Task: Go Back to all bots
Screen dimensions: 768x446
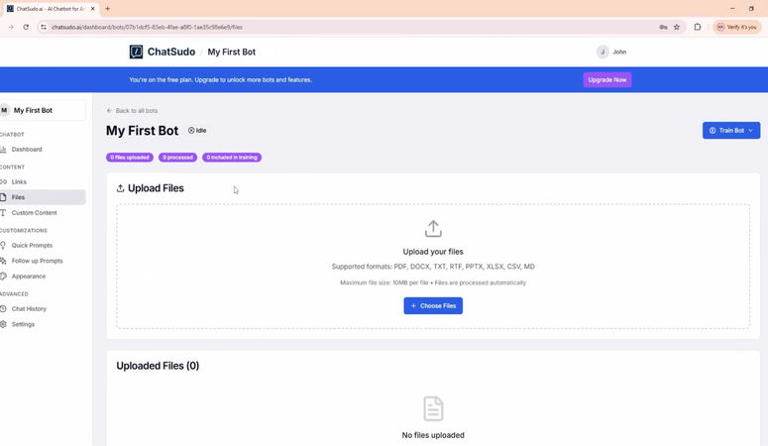Action: pos(132,111)
